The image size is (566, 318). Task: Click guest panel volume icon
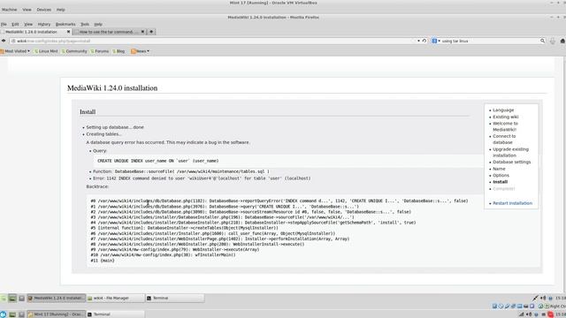[543, 299]
